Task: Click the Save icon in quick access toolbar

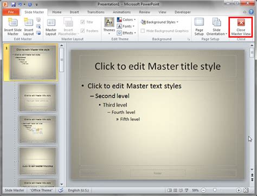Action: click(14, 4)
